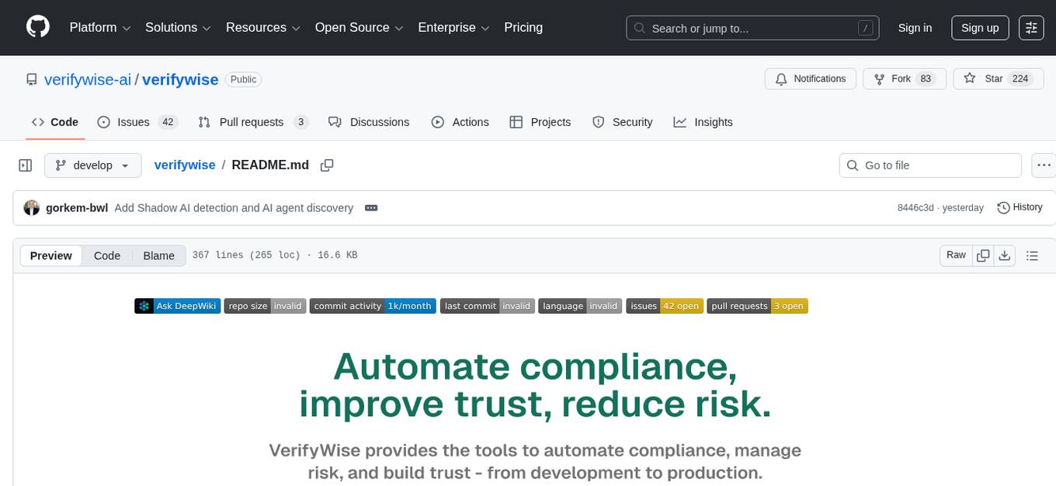View commit History for README.md
The width and height of the screenshot is (1056, 486).
tap(1020, 207)
